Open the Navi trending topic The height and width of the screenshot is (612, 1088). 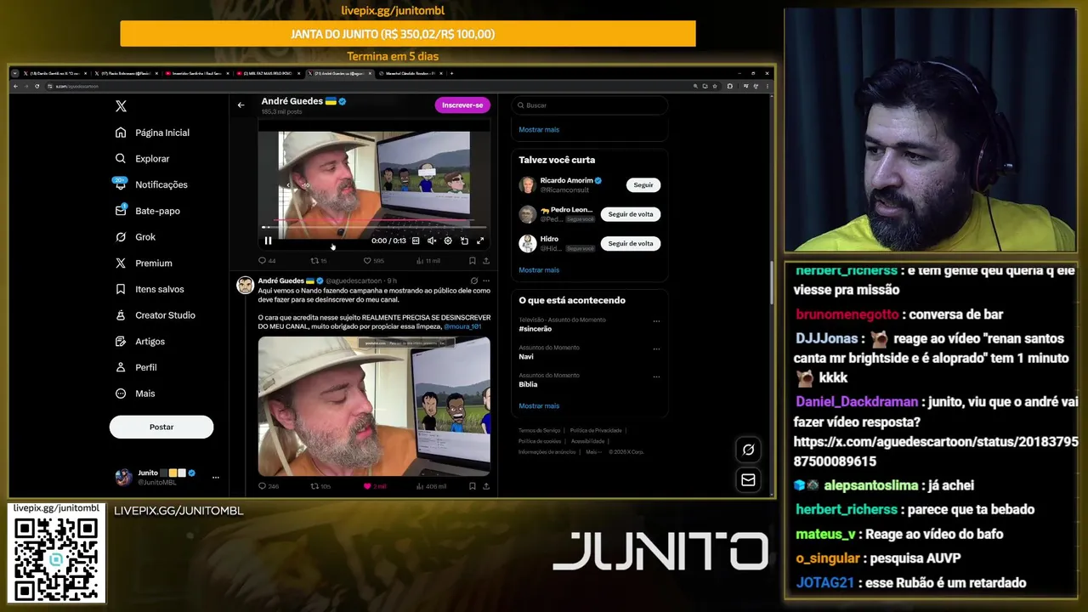526,356
